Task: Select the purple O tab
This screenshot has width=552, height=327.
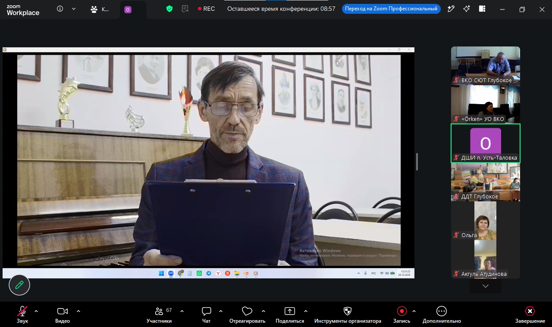Action: tap(128, 9)
